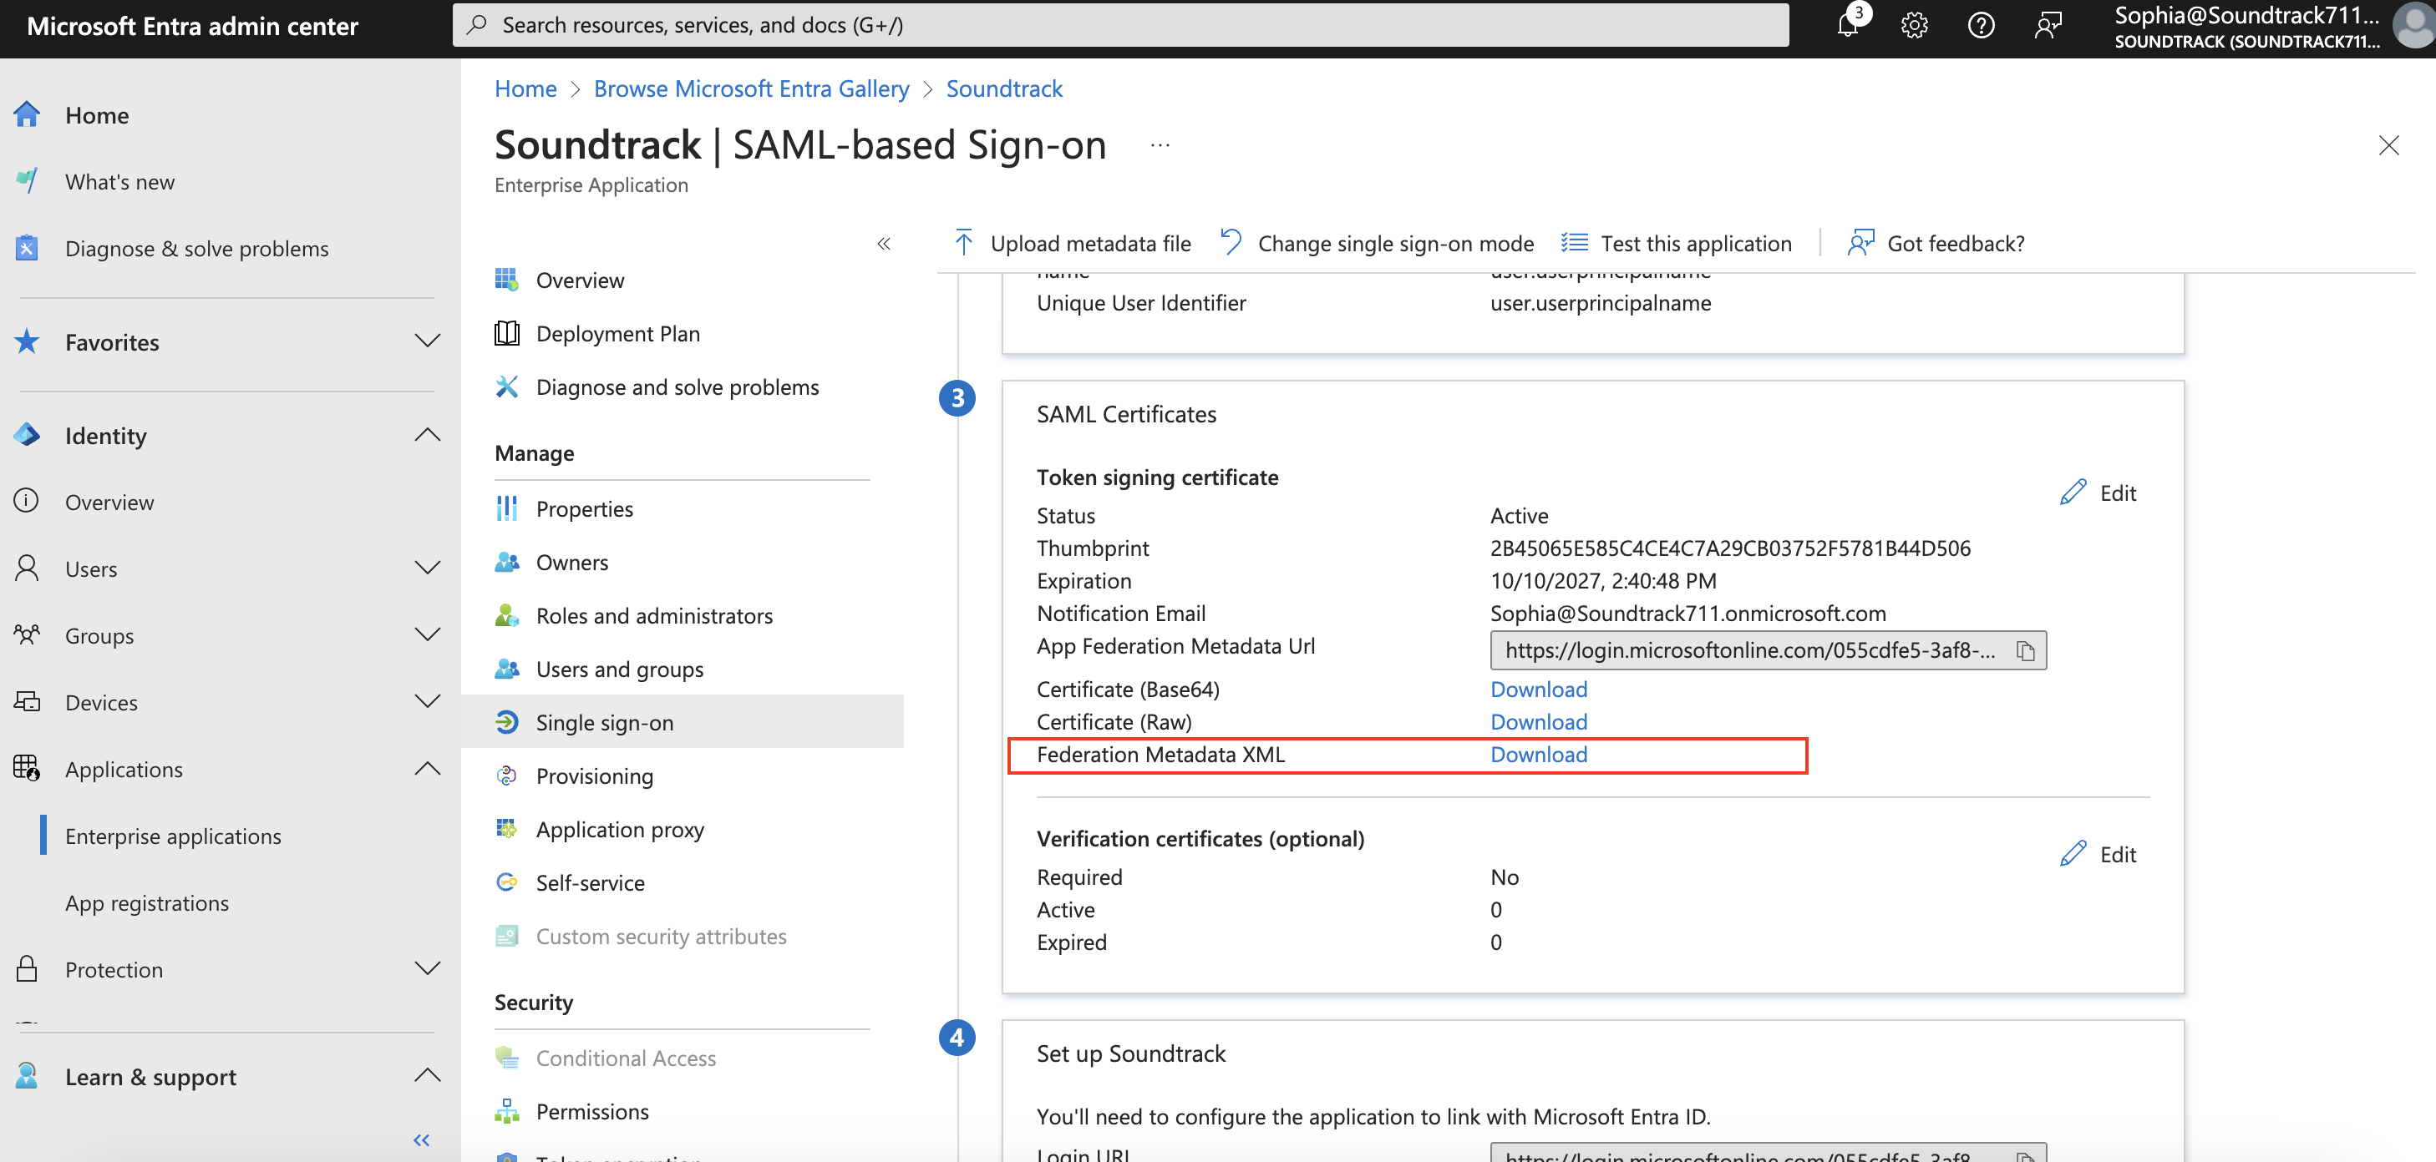
Task: Open Owners menu item
Action: [x=572, y=562]
